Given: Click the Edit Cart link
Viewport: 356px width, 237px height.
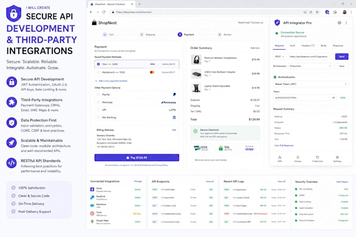Looking at the screenshot, I should coord(255,48).
